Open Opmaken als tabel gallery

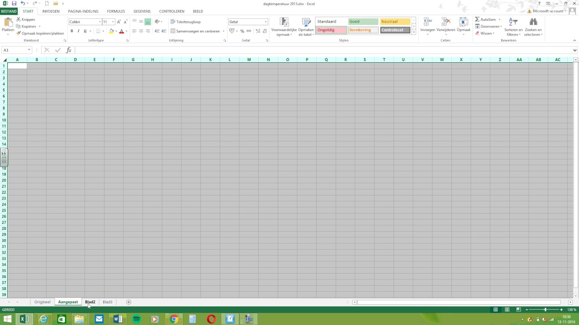point(306,27)
